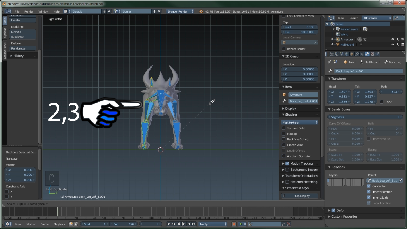
Task: Click the auto keyframe record button
Action: [x=234, y=224]
